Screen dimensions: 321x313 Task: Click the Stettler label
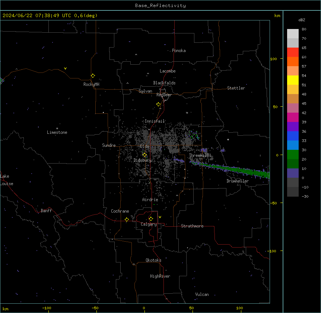tap(236, 88)
